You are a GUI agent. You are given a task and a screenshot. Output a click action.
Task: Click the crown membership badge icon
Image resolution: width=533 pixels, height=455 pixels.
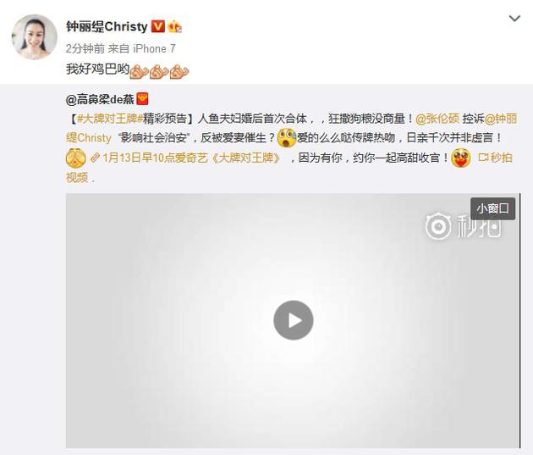coord(174,26)
